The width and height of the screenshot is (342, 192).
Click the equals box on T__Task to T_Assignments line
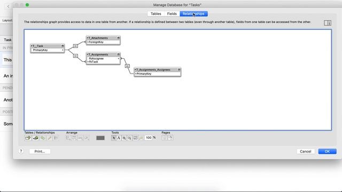coord(75,56)
